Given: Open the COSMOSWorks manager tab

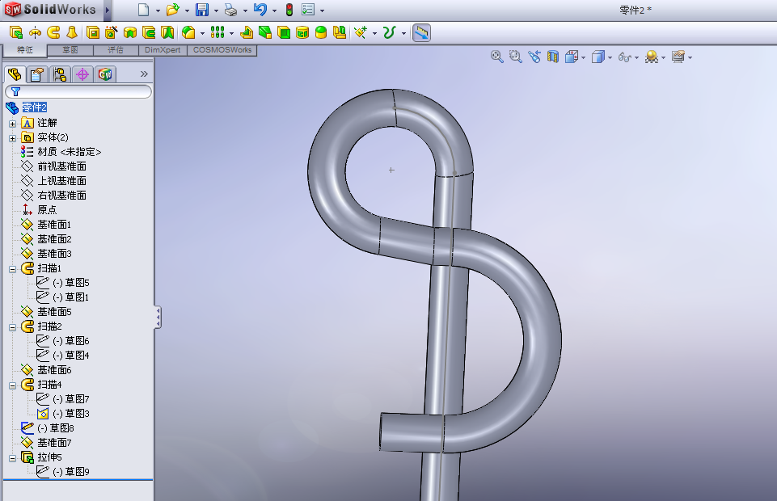Looking at the screenshot, I should click(105, 74).
